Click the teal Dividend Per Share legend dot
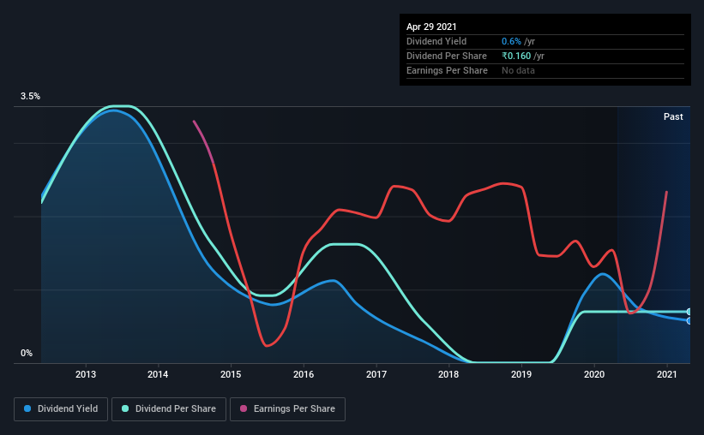Image resolution: width=704 pixels, height=435 pixels. [x=125, y=408]
